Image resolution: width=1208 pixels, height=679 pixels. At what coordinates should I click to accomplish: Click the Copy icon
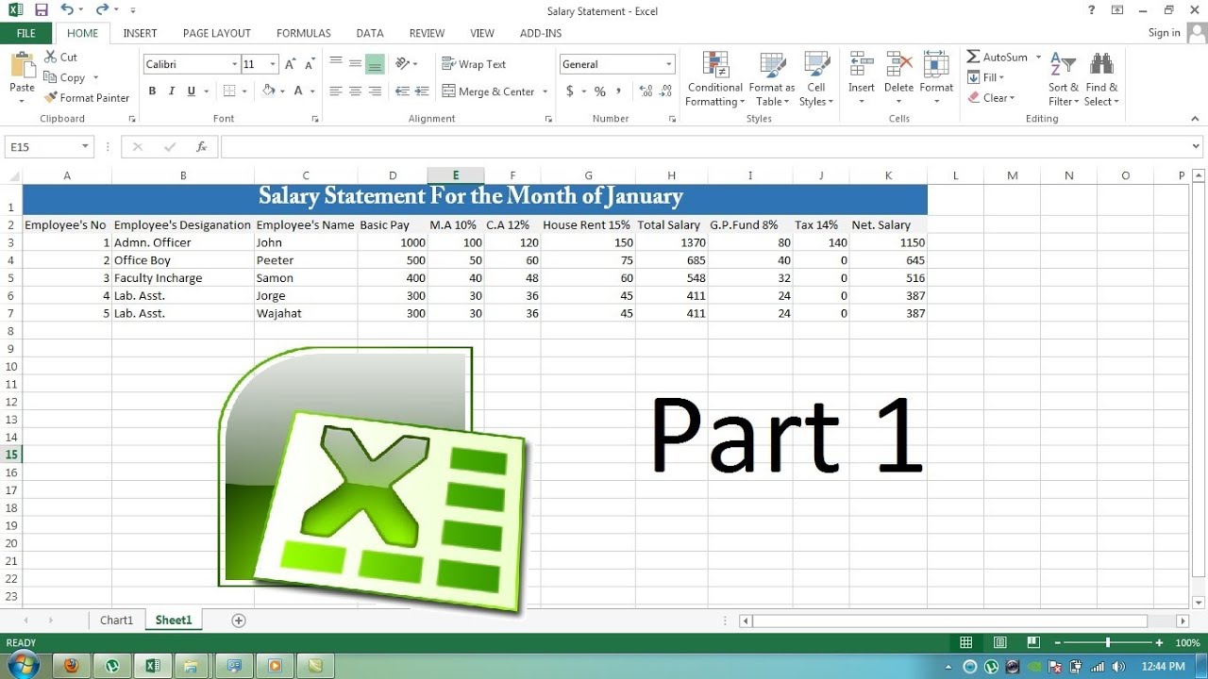[50, 77]
